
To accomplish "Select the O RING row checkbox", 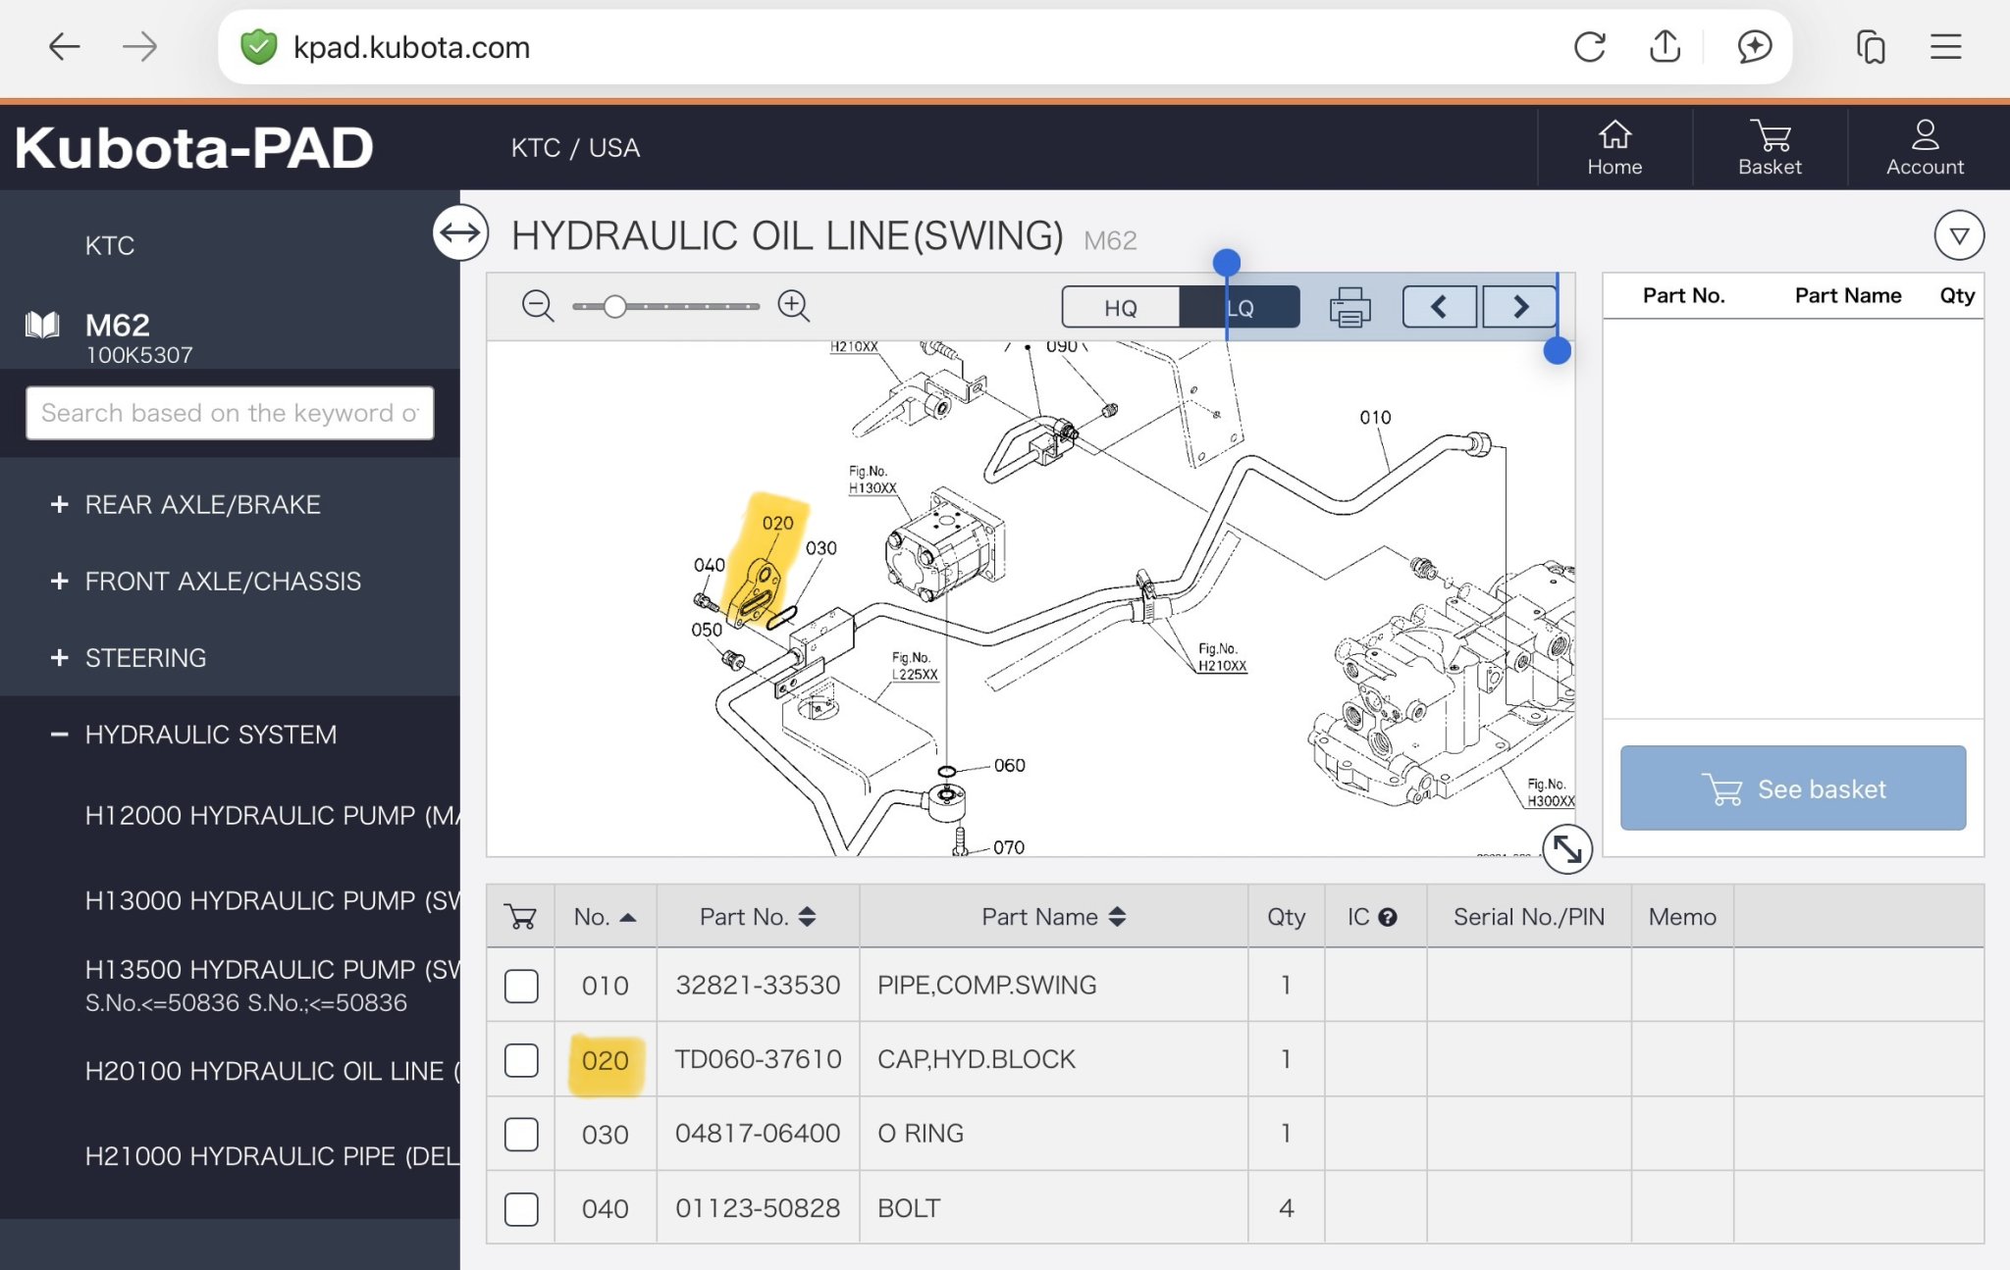I will [521, 1135].
